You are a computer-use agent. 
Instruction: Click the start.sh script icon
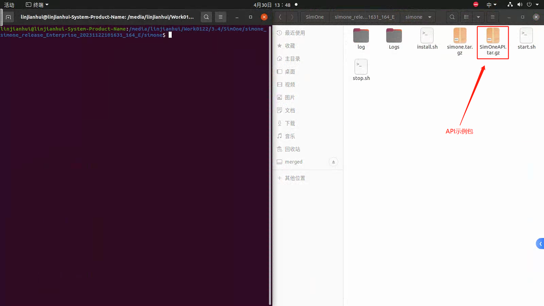coord(526,36)
